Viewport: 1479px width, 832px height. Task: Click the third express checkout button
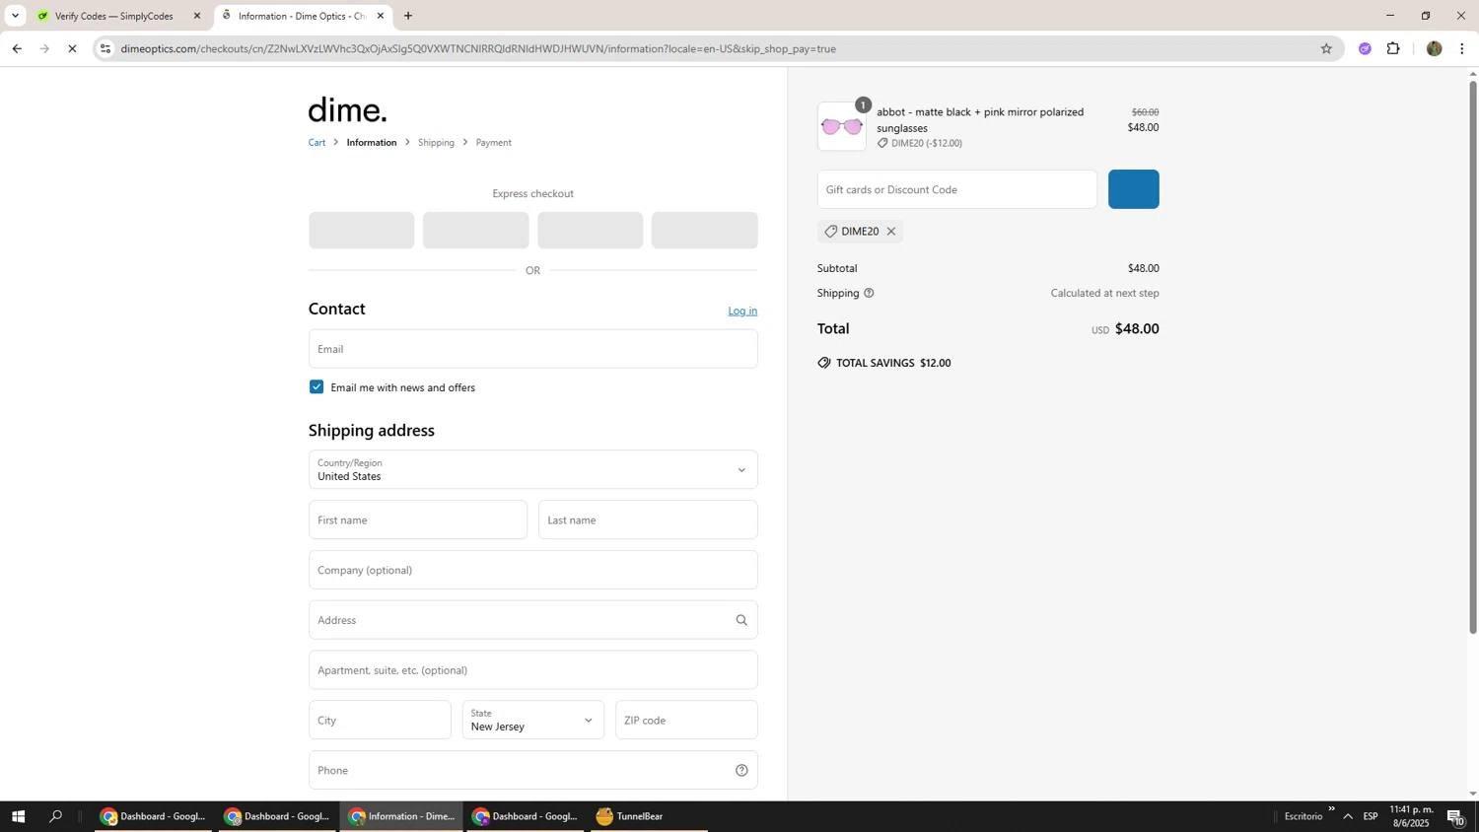(590, 231)
